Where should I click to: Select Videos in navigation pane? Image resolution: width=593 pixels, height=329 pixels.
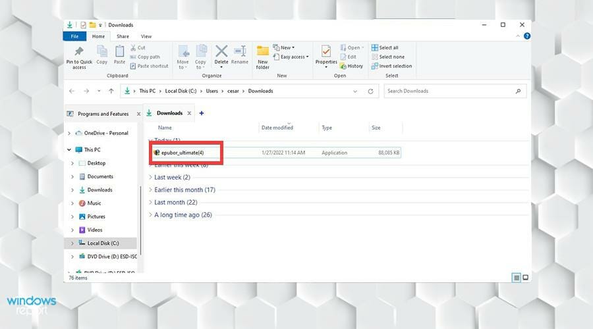click(94, 230)
